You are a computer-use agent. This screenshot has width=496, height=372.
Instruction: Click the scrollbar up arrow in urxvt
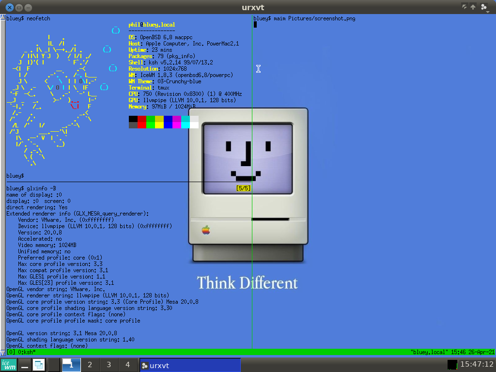(x=2, y=17)
